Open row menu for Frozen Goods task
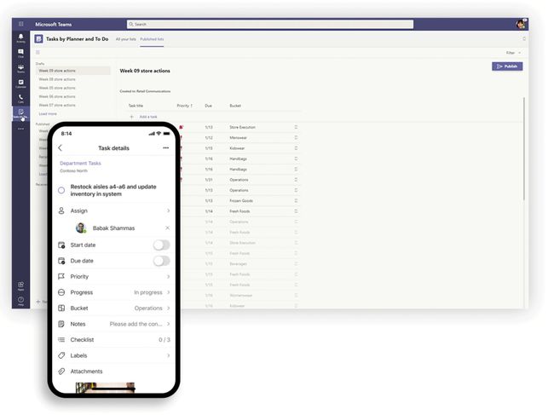This screenshot has height=415, width=554. [296, 200]
